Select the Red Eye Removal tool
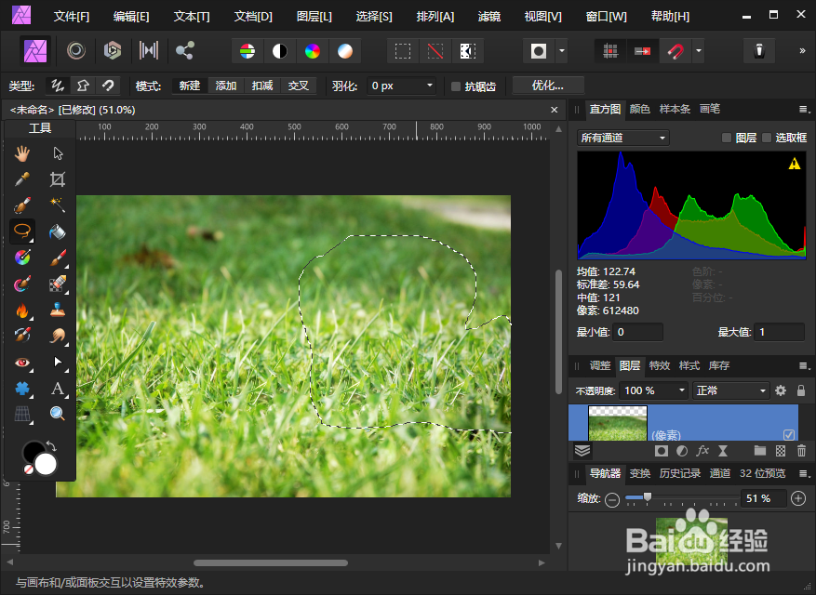Viewport: 816px width, 595px height. pos(21,363)
